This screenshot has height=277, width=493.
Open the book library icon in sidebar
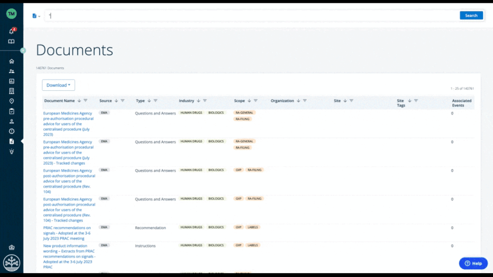tap(12, 41)
